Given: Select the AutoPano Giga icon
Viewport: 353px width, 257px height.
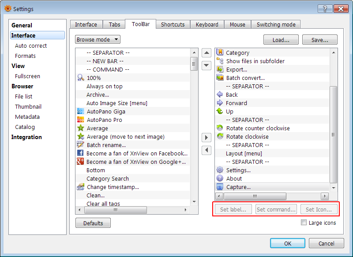Looking at the screenshot, I should point(80,111).
